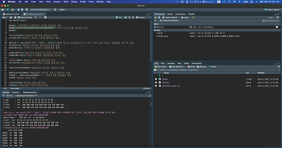Switch to the Terminal tab
The width and height of the screenshot is (282, 148).
pos(15,92)
